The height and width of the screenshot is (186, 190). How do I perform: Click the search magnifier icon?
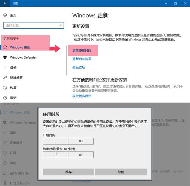click(x=61, y=25)
